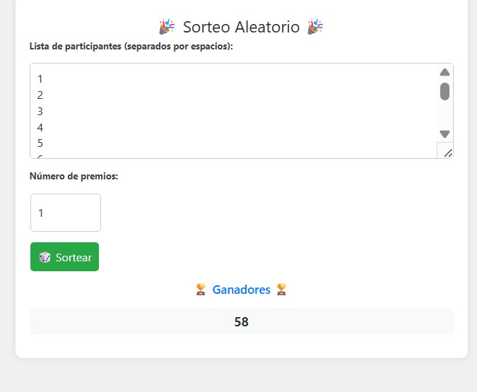
Task: Click the trophy right of Ganadores
Action: tap(281, 290)
